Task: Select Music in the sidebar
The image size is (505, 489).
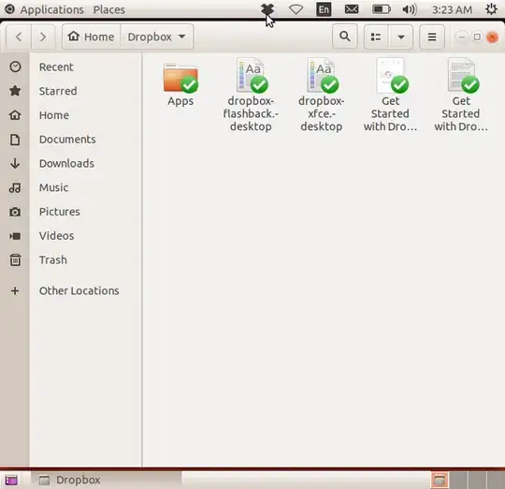Action: [x=71, y=187]
